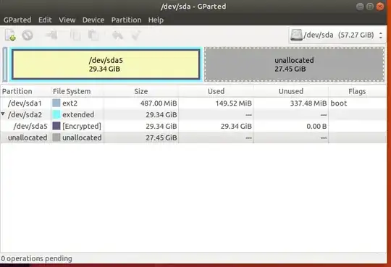Collapse the /dev/sda2 extended partition tree

(3, 114)
